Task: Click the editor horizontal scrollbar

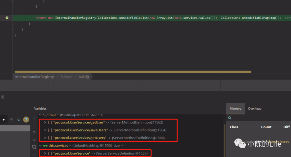Action: (x=133, y=72)
